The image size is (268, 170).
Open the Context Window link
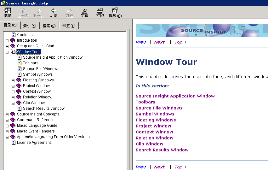pyautogui.click(x=155, y=132)
